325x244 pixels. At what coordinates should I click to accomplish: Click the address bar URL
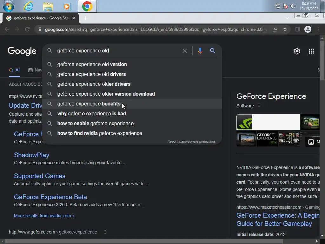(156, 29)
